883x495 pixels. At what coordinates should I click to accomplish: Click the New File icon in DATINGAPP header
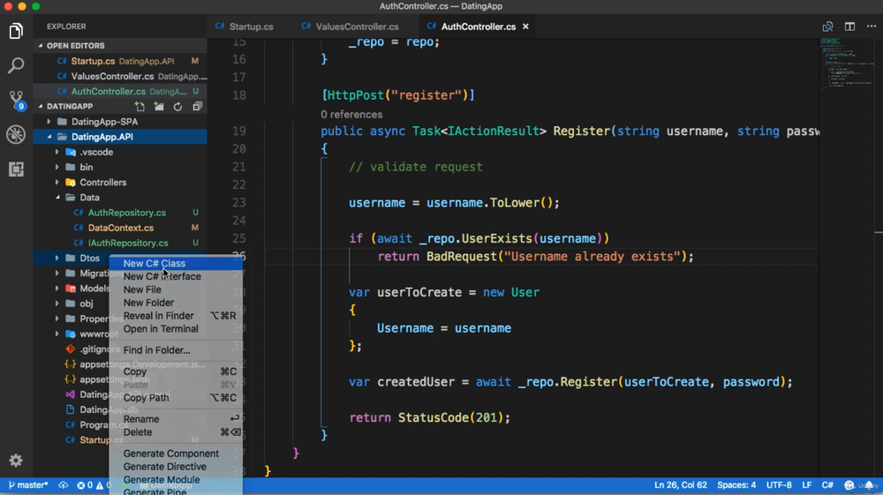(x=140, y=106)
